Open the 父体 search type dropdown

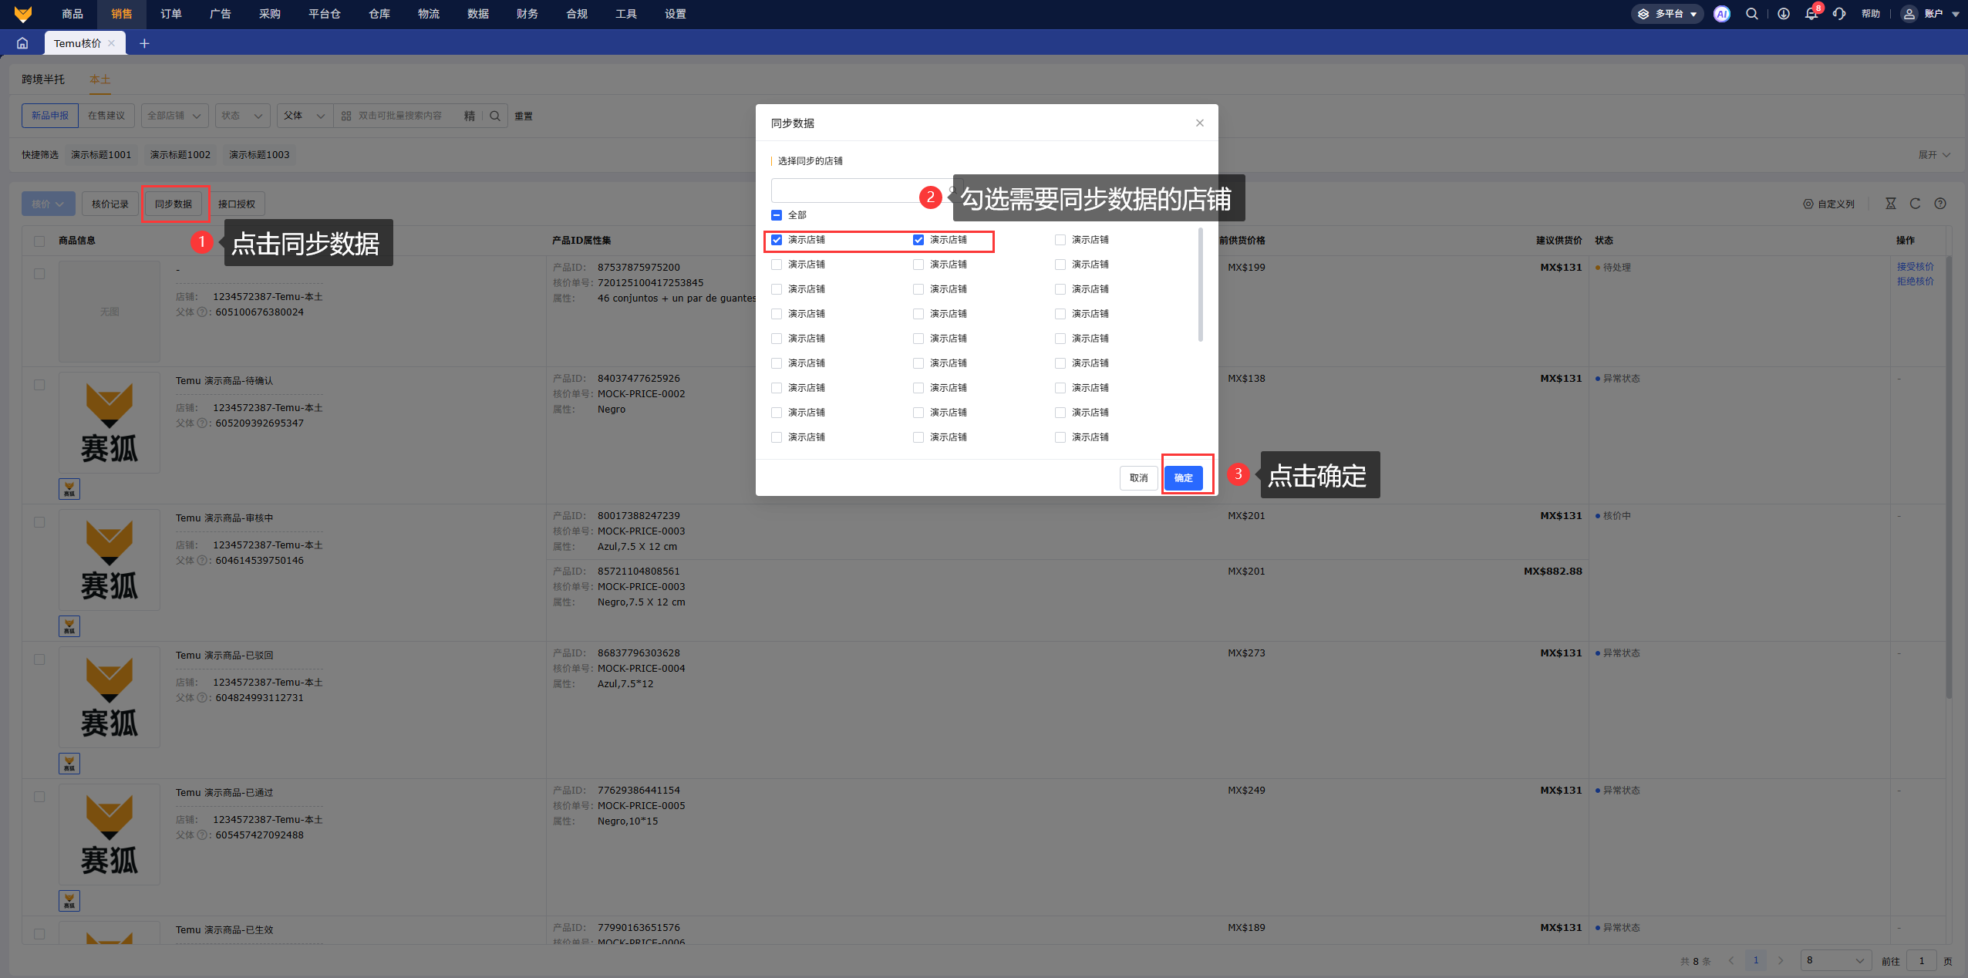click(305, 116)
